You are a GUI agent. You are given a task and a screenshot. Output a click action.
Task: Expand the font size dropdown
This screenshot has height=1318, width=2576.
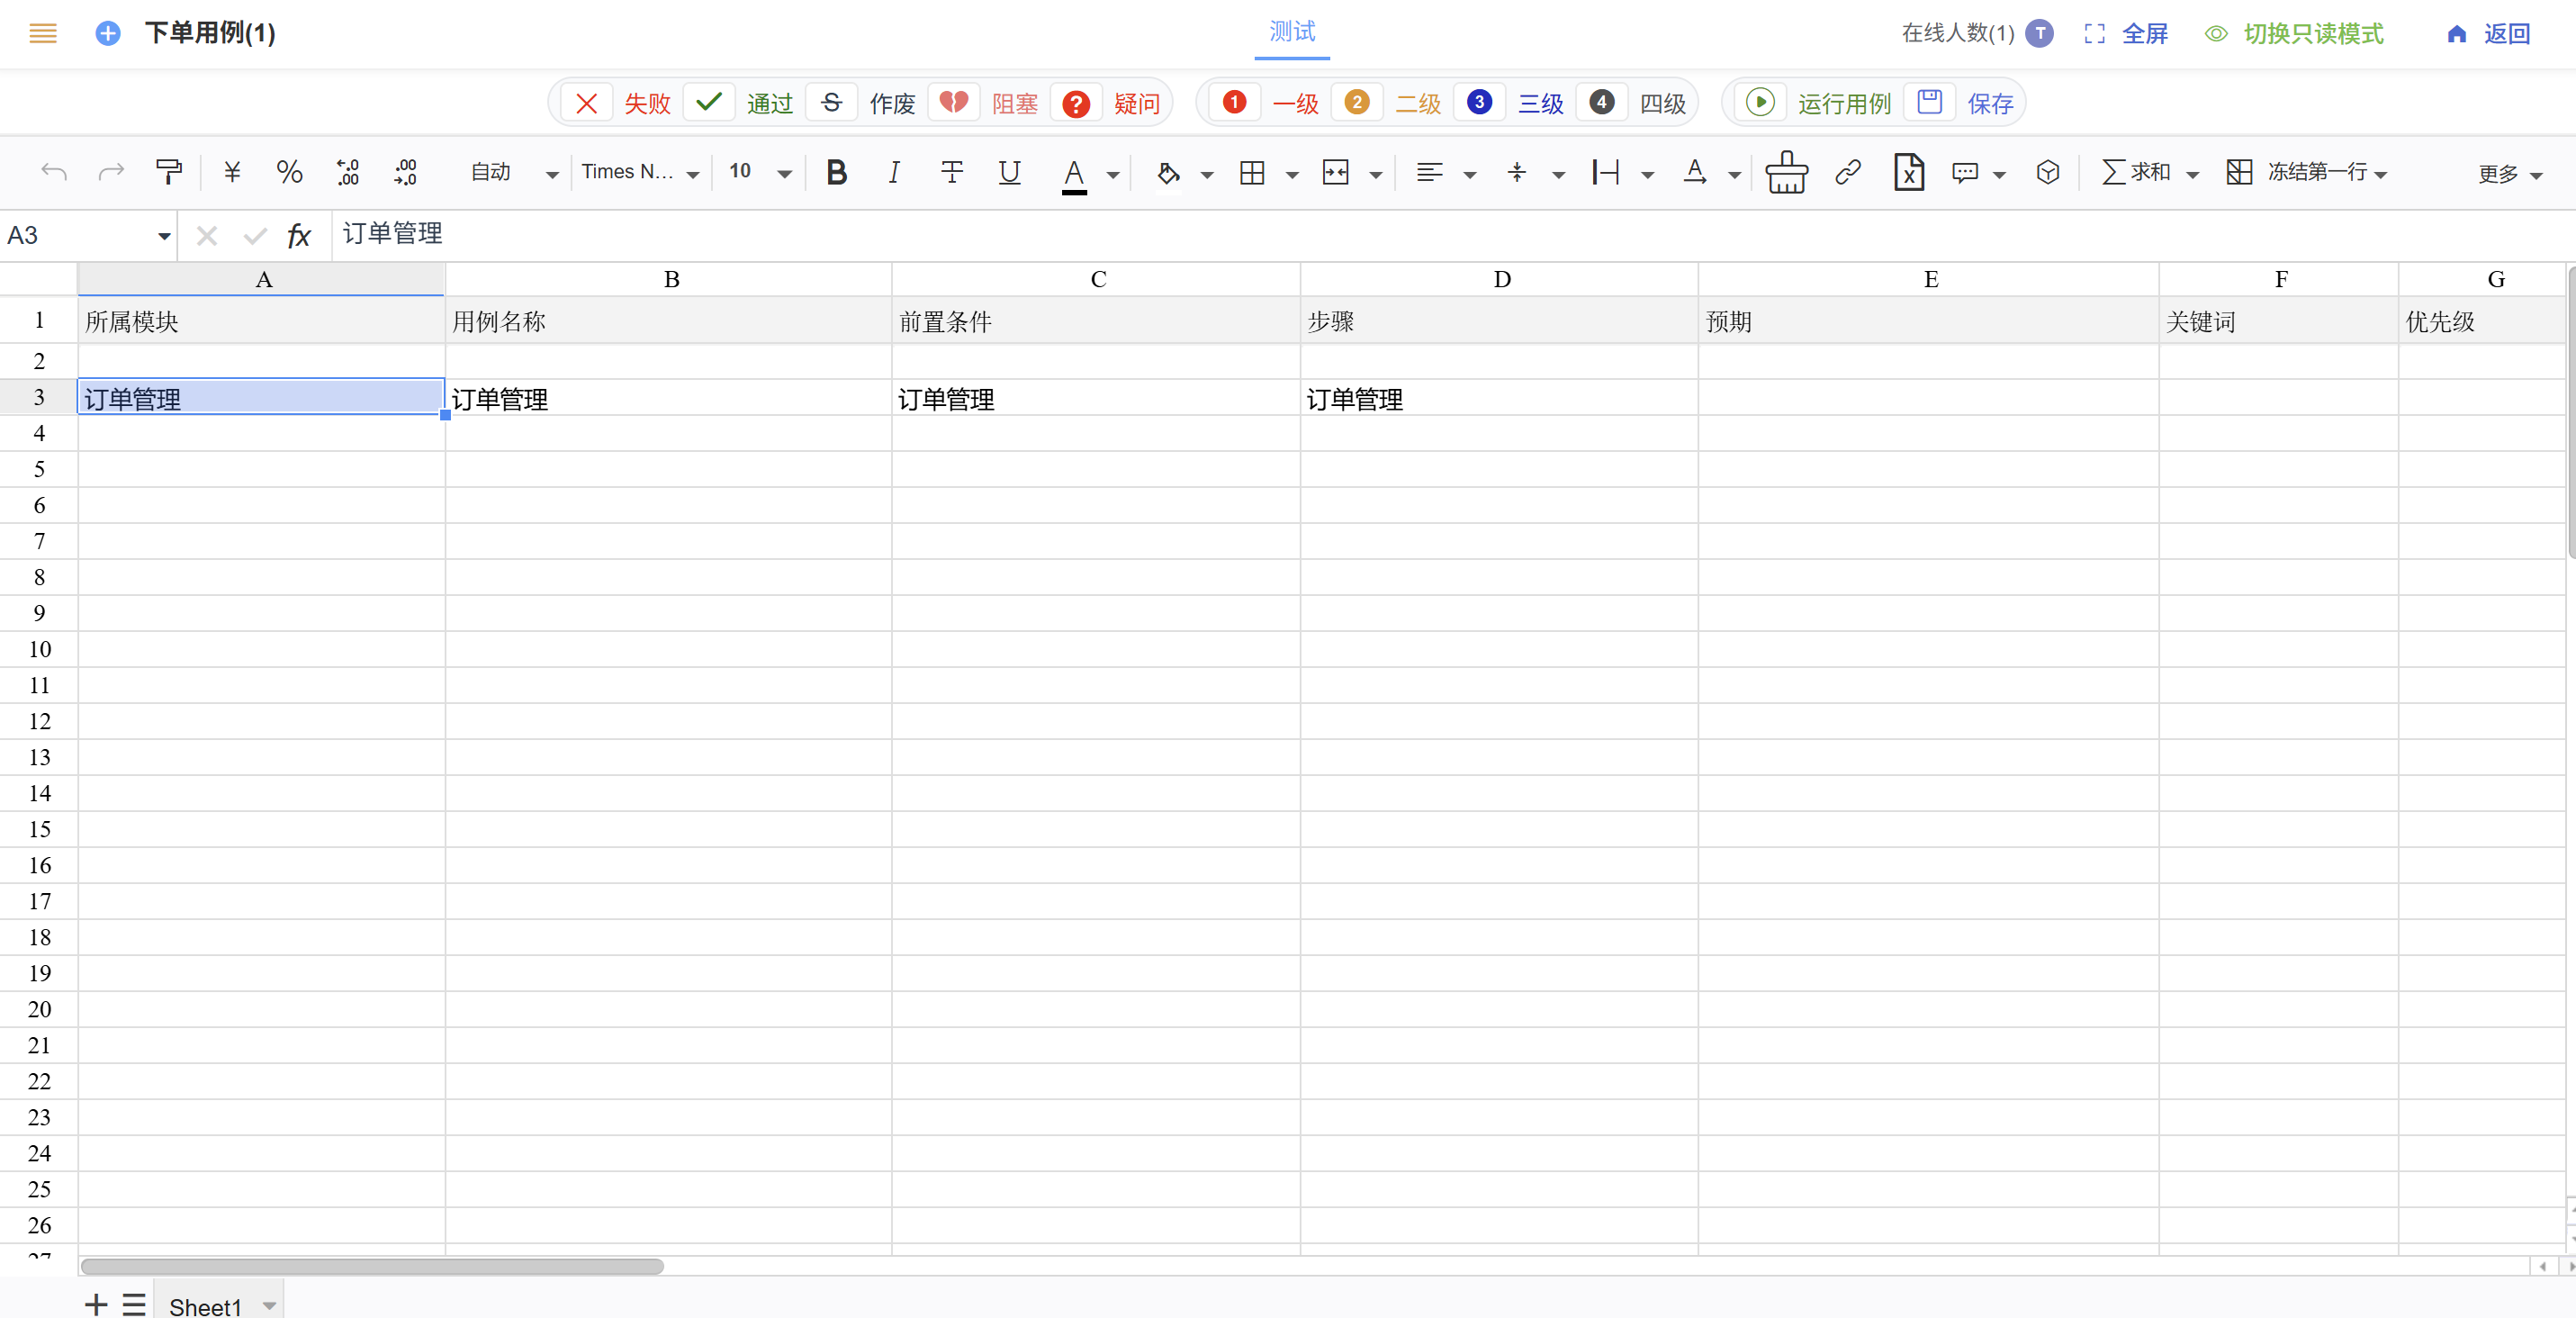(784, 174)
